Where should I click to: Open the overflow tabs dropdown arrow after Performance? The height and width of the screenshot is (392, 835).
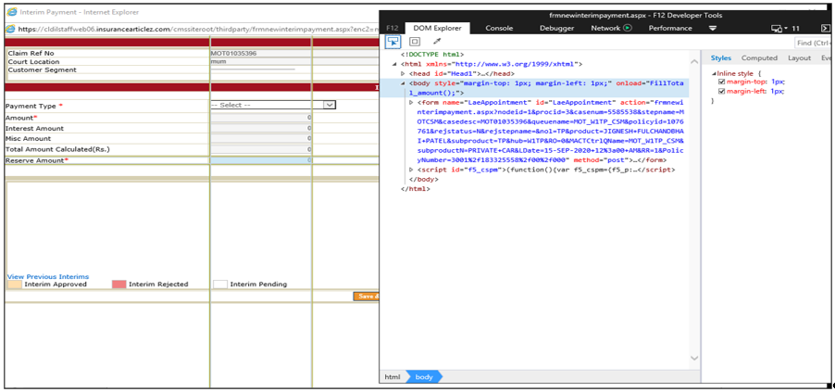(713, 29)
